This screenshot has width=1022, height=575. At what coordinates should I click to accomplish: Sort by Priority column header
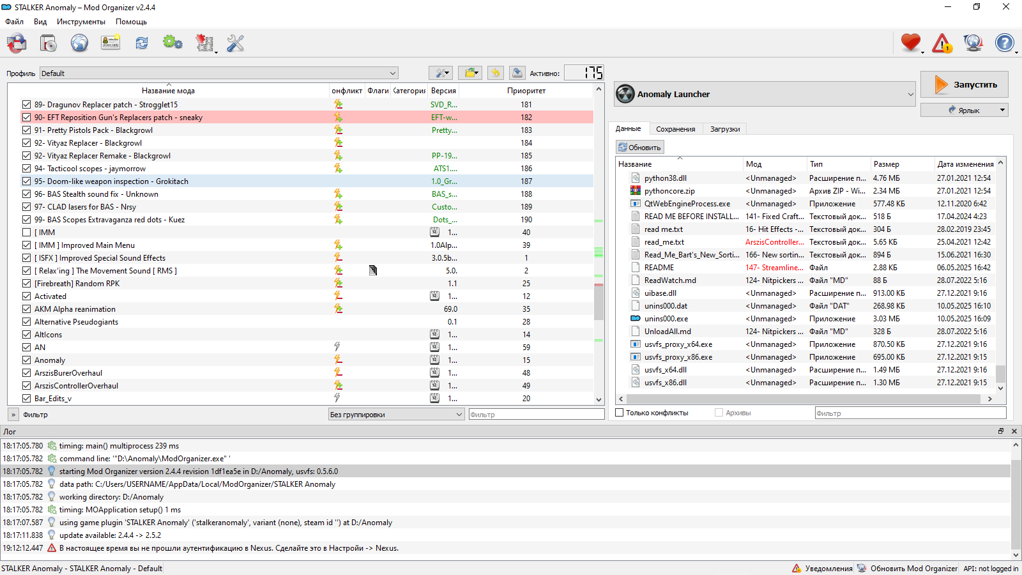pos(526,91)
